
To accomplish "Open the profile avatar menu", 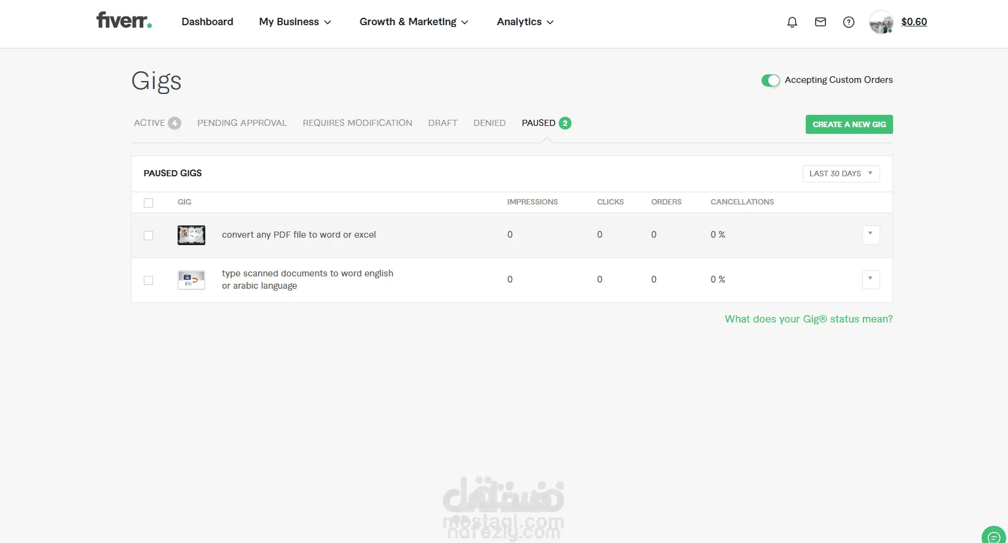I will click(881, 22).
